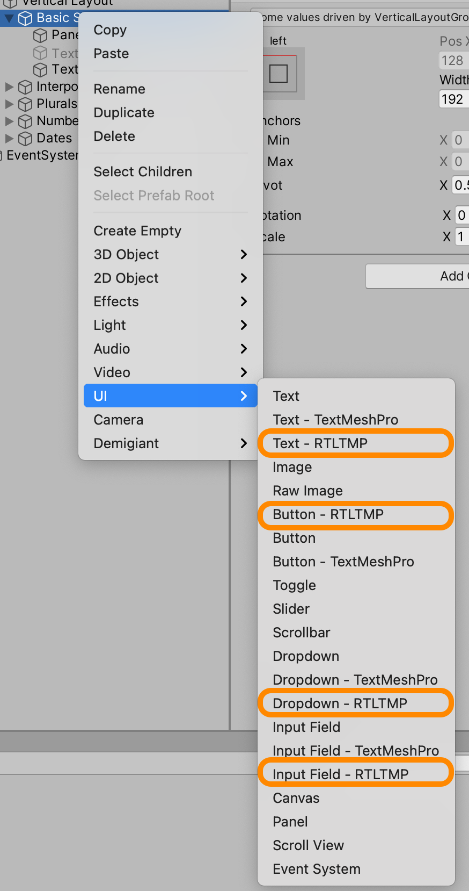Click the Interpolation prefab cube icon

point(25,87)
